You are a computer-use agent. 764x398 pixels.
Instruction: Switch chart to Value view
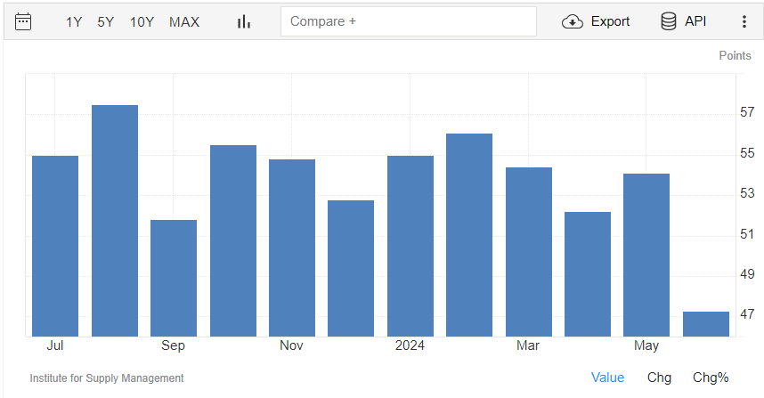click(607, 378)
